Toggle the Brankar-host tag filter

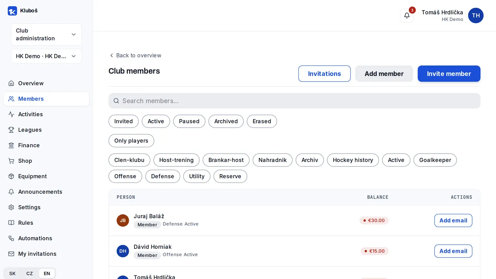[226, 160]
